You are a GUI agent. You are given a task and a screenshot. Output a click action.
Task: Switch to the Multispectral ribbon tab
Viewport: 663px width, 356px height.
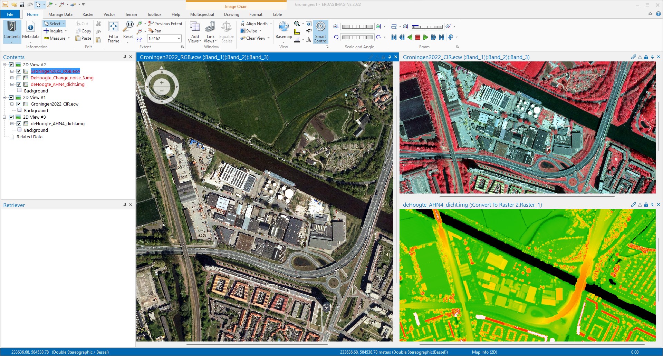coord(202,14)
